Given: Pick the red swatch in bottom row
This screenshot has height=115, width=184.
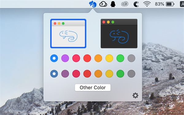Looking at the screenshot, I should [x=87, y=74].
